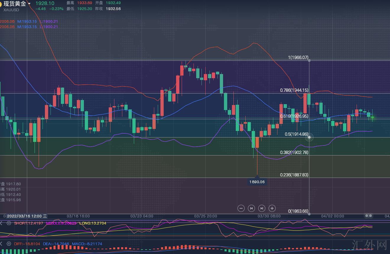Open settings for the SHORT/MIDDLE/LONG indicator

9,223
